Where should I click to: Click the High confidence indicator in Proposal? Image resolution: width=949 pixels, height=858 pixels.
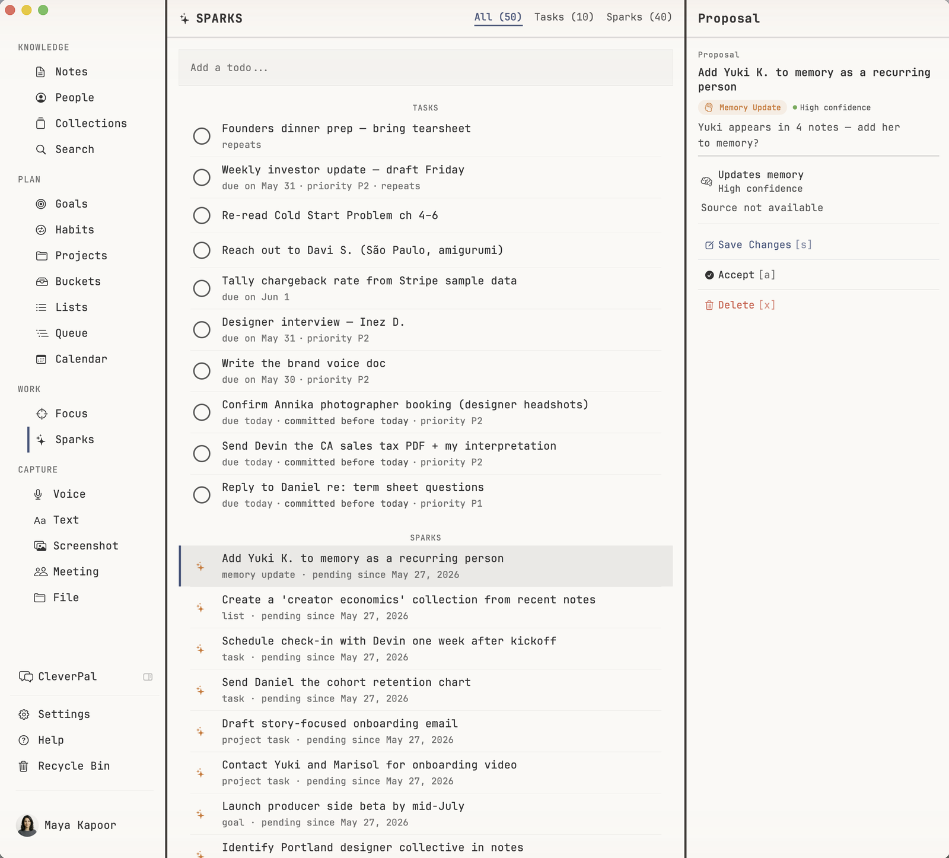[x=832, y=107]
